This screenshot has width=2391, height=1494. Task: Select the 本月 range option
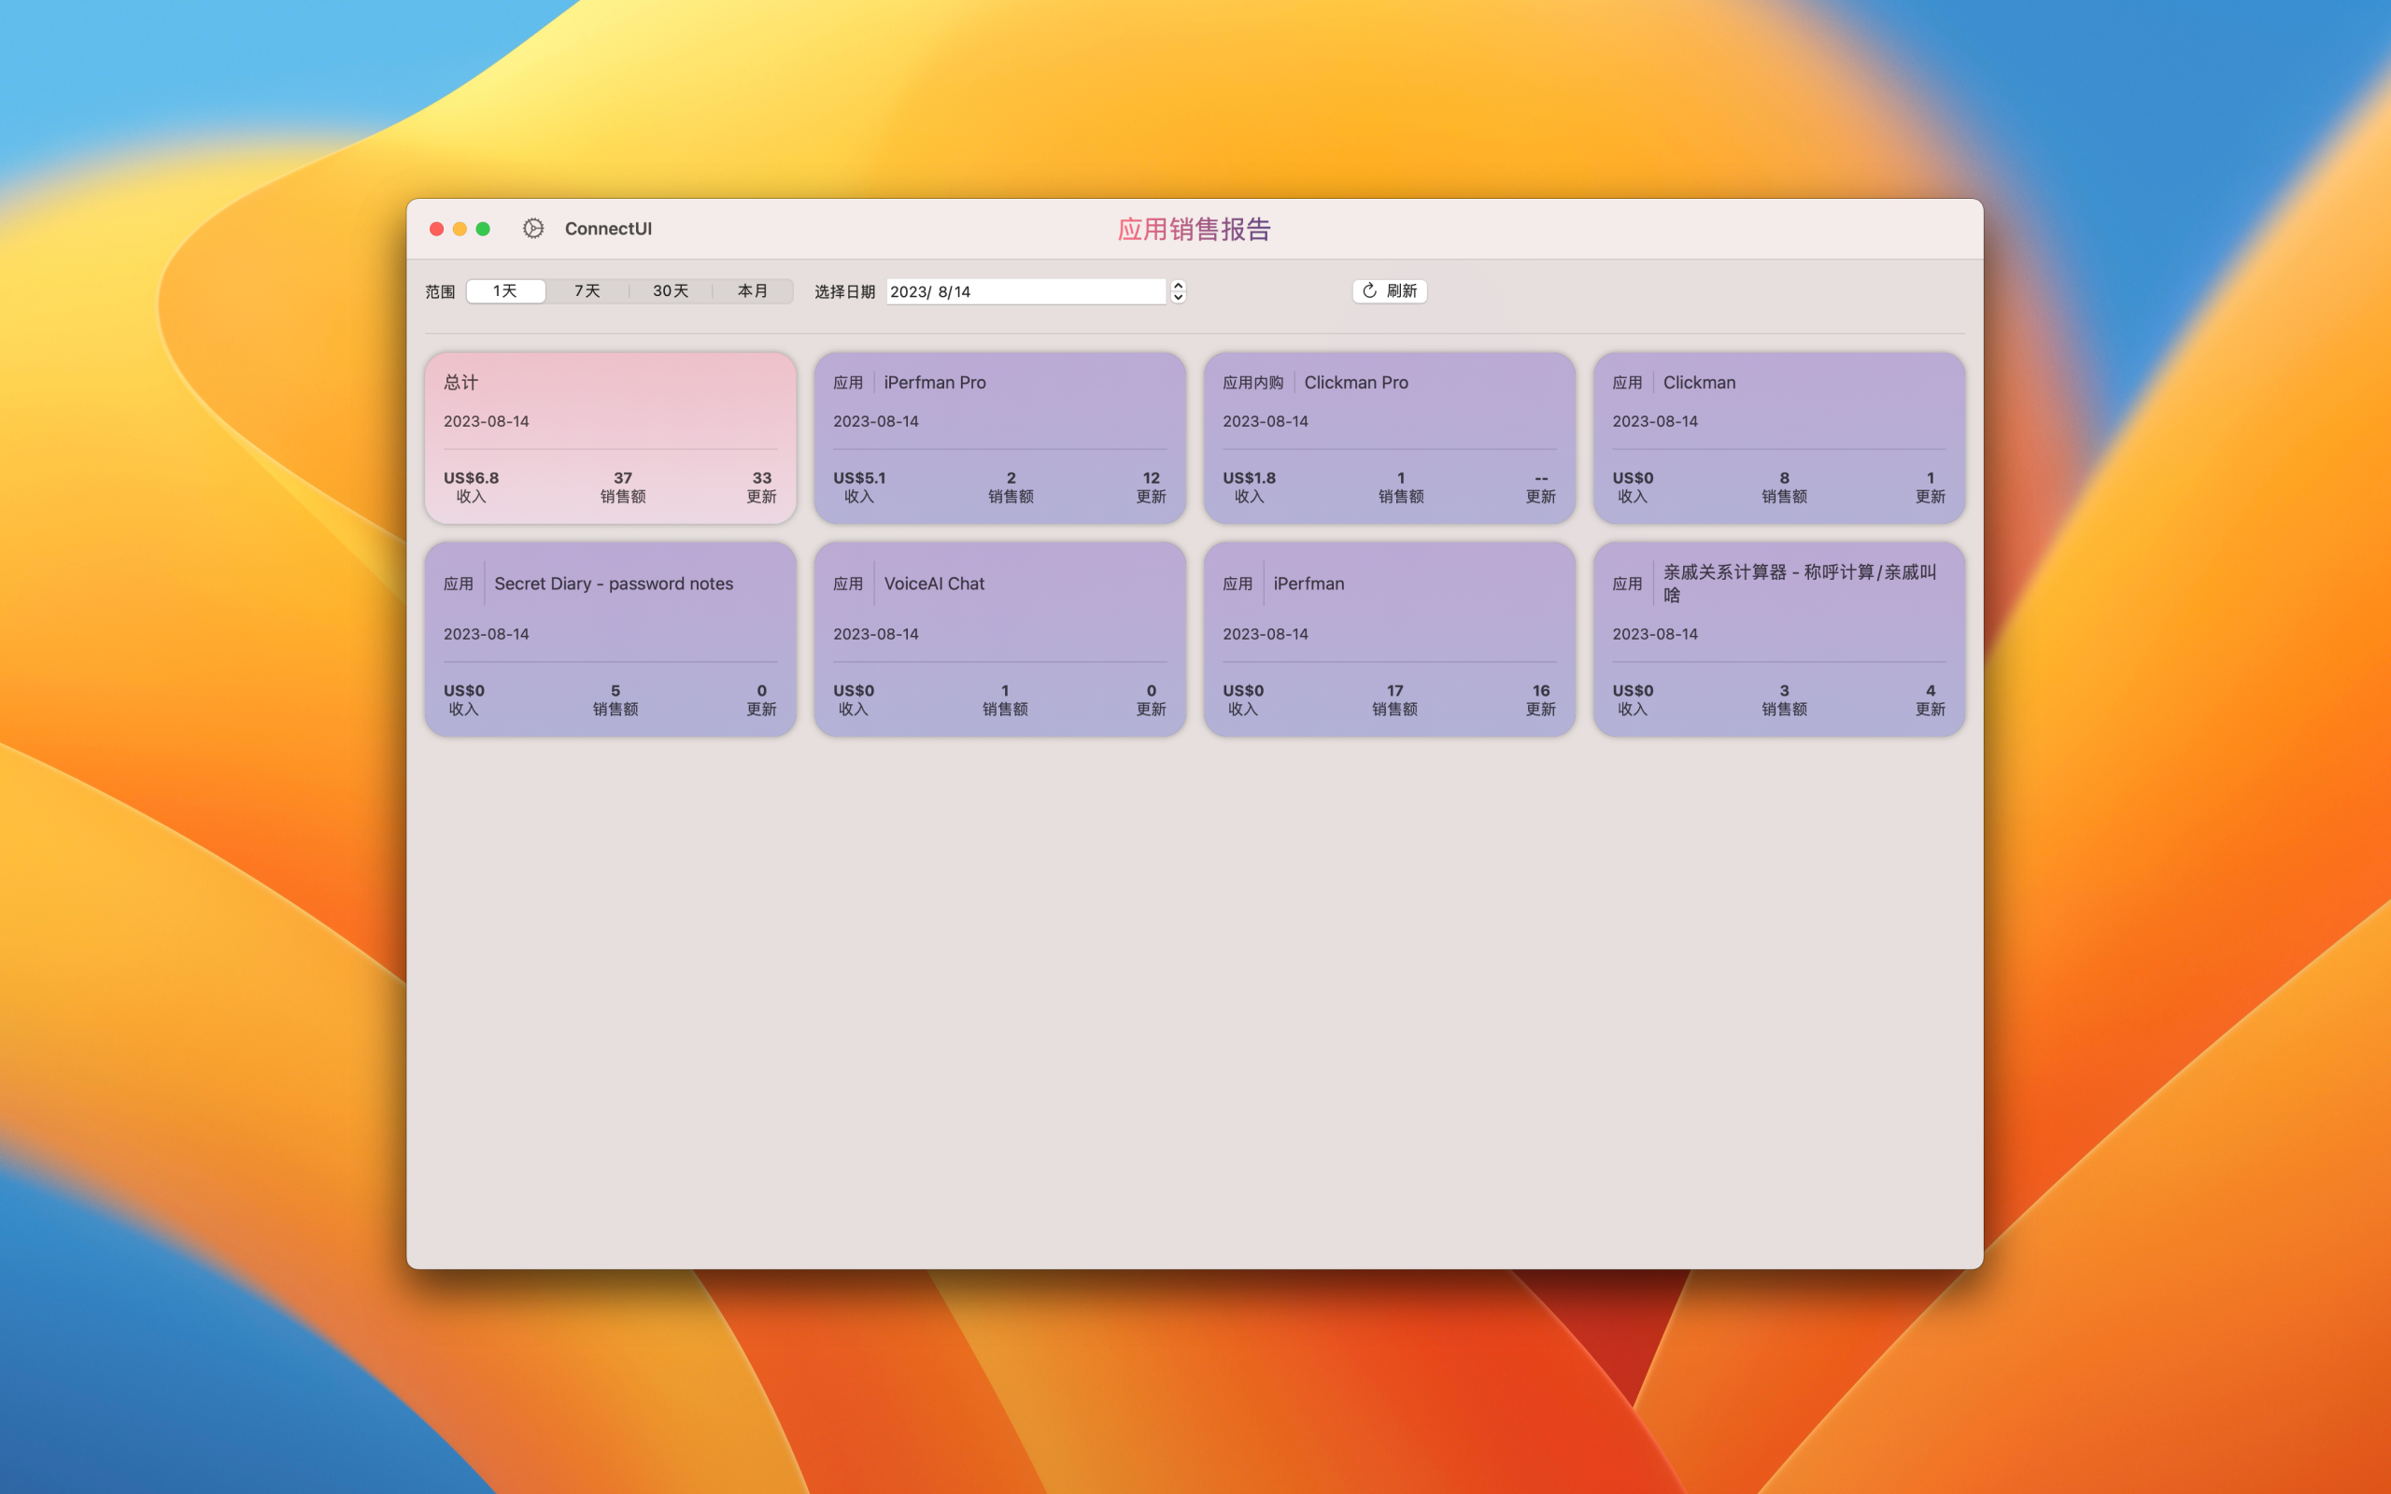(752, 290)
